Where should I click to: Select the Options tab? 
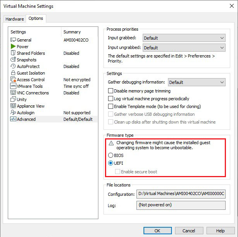(x=36, y=19)
